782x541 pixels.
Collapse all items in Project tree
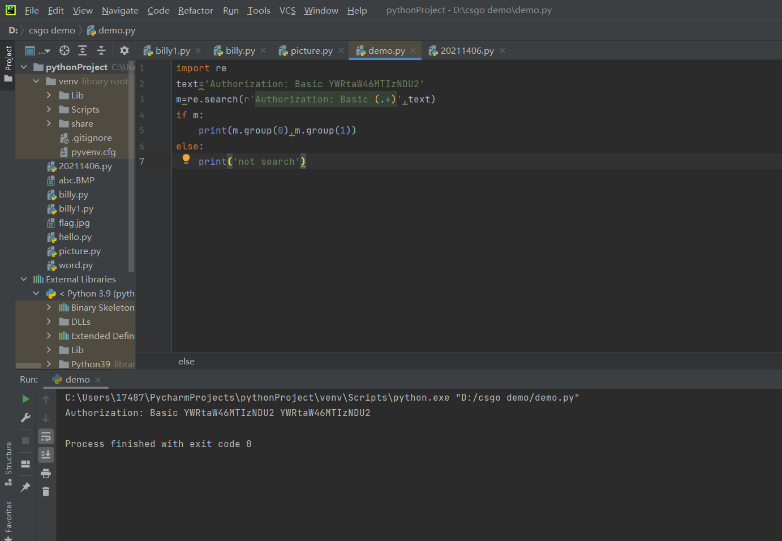pyautogui.click(x=101, y=50)
